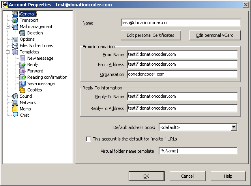
Task: Select the General tree item
Action: (28, 14)
